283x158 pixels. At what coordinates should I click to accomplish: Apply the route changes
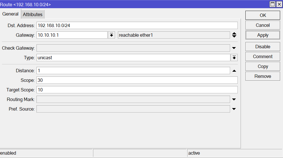[263, 35]
